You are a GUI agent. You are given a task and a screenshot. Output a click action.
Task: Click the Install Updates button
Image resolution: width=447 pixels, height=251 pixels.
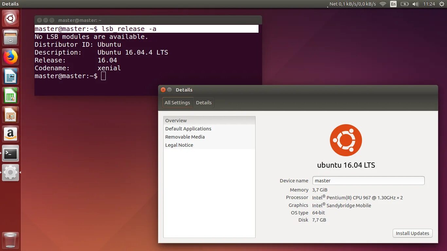pyautogui.click(x=413, y=233)
